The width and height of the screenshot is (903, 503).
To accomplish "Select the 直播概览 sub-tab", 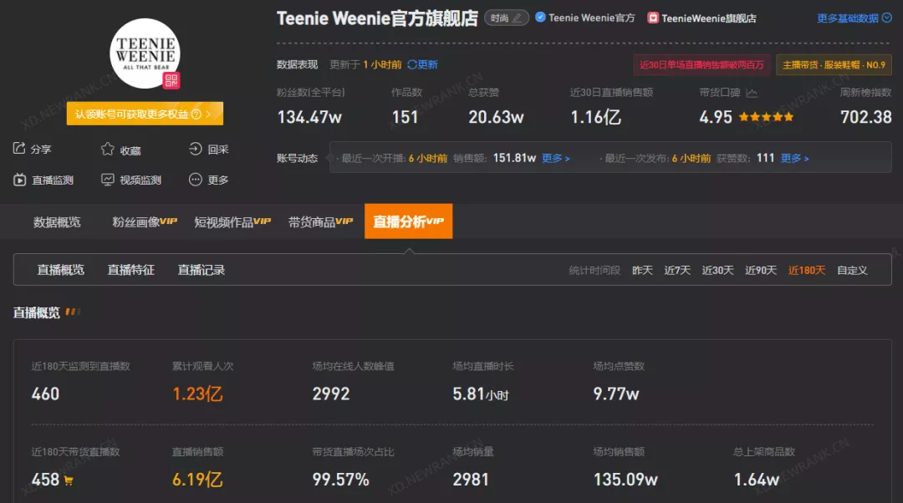I will click(60, 270).
